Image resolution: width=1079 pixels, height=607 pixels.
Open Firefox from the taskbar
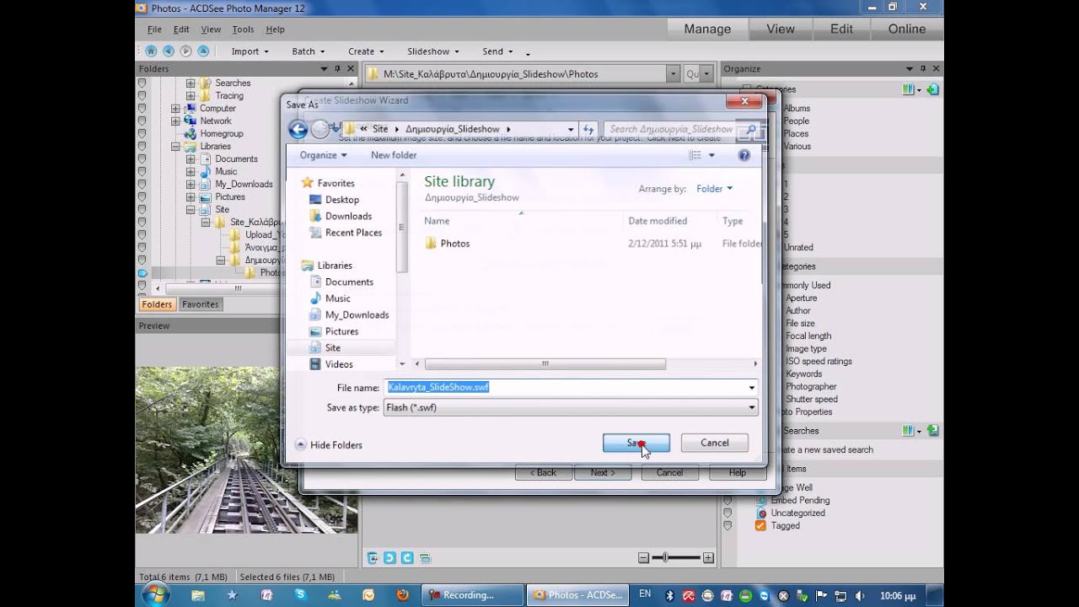coord(402,594)
